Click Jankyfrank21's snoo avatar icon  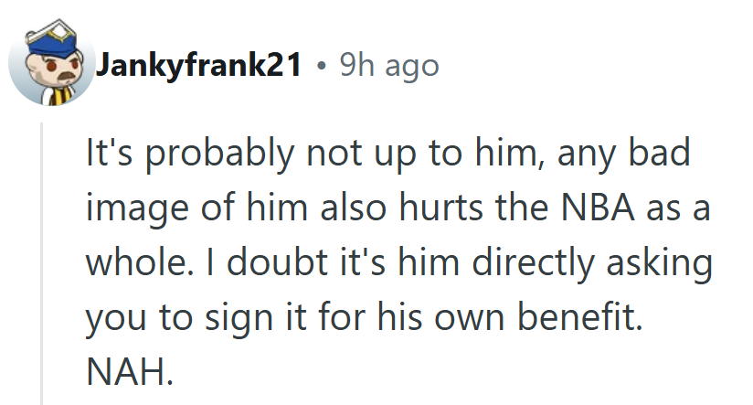click(x=49, y=68)
